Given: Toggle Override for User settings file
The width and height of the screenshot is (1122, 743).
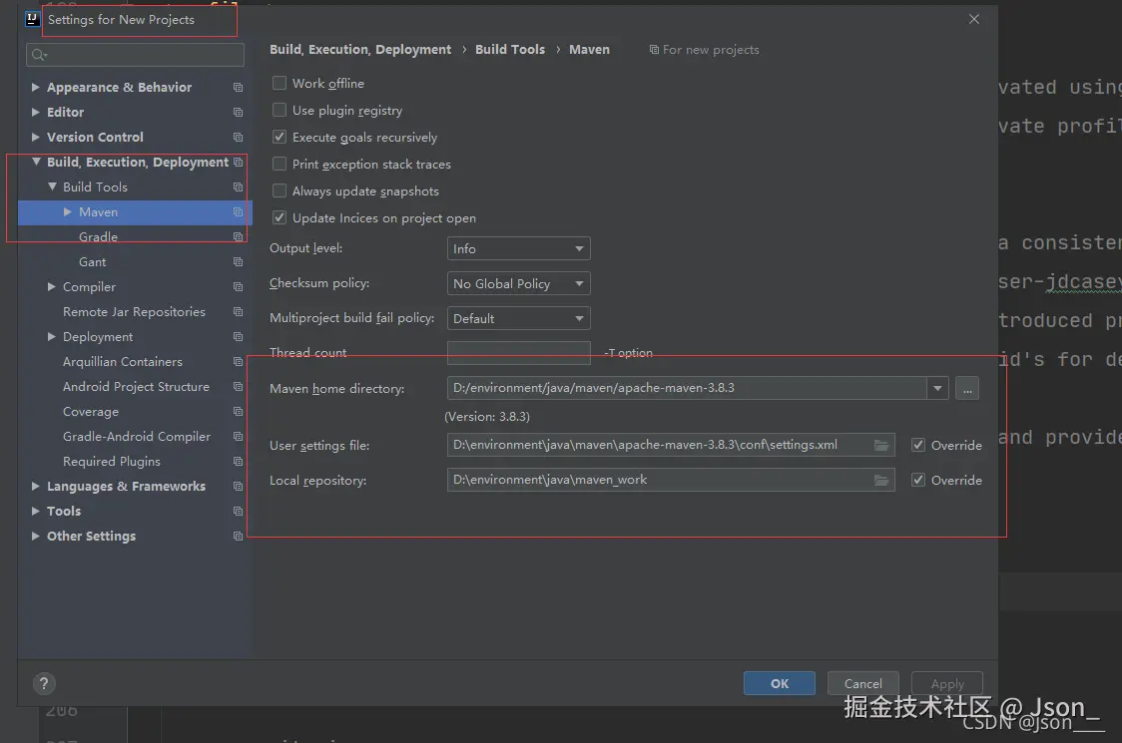Looking at the screenshot, I should (918, 445).
